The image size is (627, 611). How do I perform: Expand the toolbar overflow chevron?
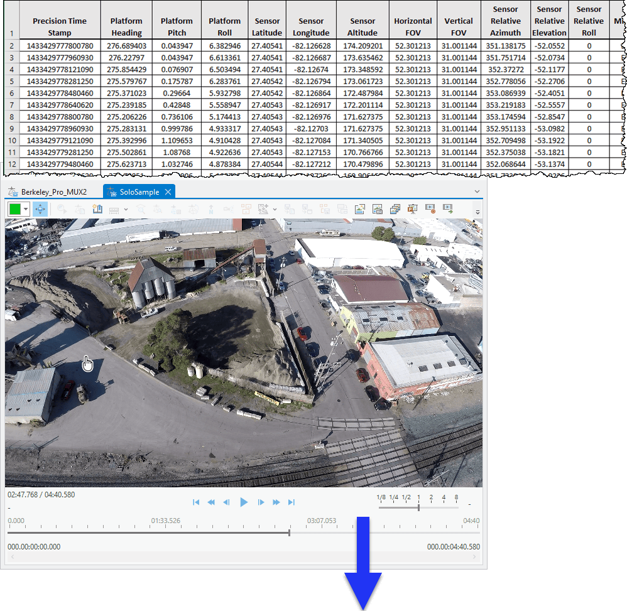click(477, 212)
